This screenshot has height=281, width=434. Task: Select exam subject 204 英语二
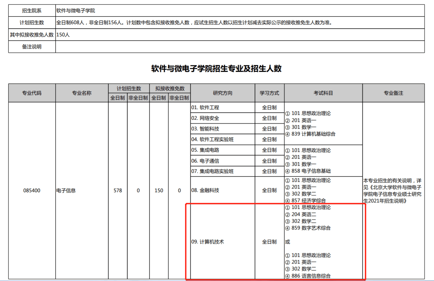[301, 214]
